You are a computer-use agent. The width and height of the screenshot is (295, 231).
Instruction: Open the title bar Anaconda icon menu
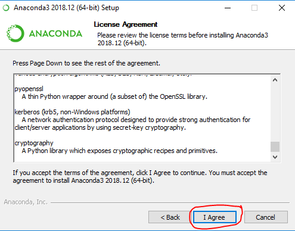click(x=6, y=8)
